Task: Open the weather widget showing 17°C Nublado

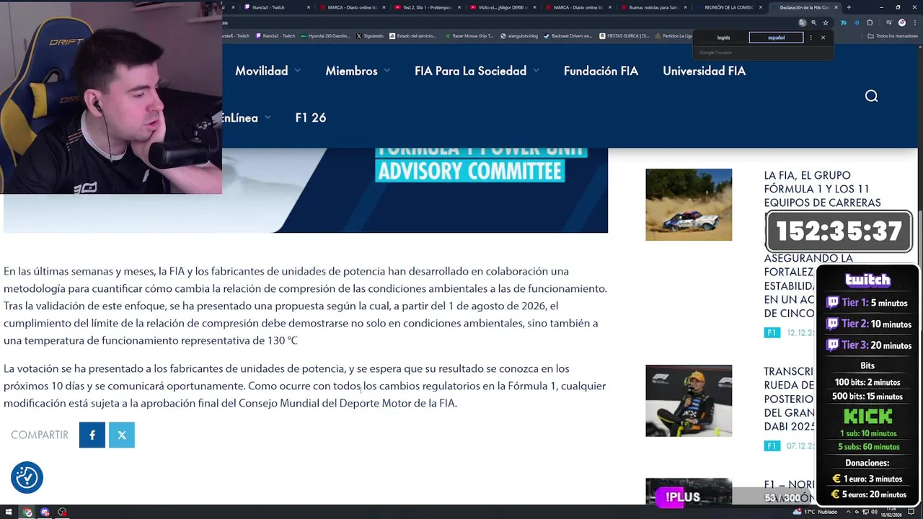Action: pos(815,512)
